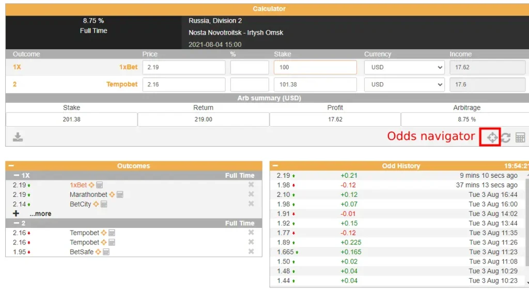Click the refresh icon in the calculator toolbar
This screenshot has width=529, height=291.
(x=506, y=137)
